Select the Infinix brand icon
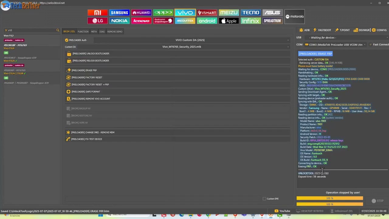The height and width of the screenshot is (219, 389). click(x=251, y=21)
